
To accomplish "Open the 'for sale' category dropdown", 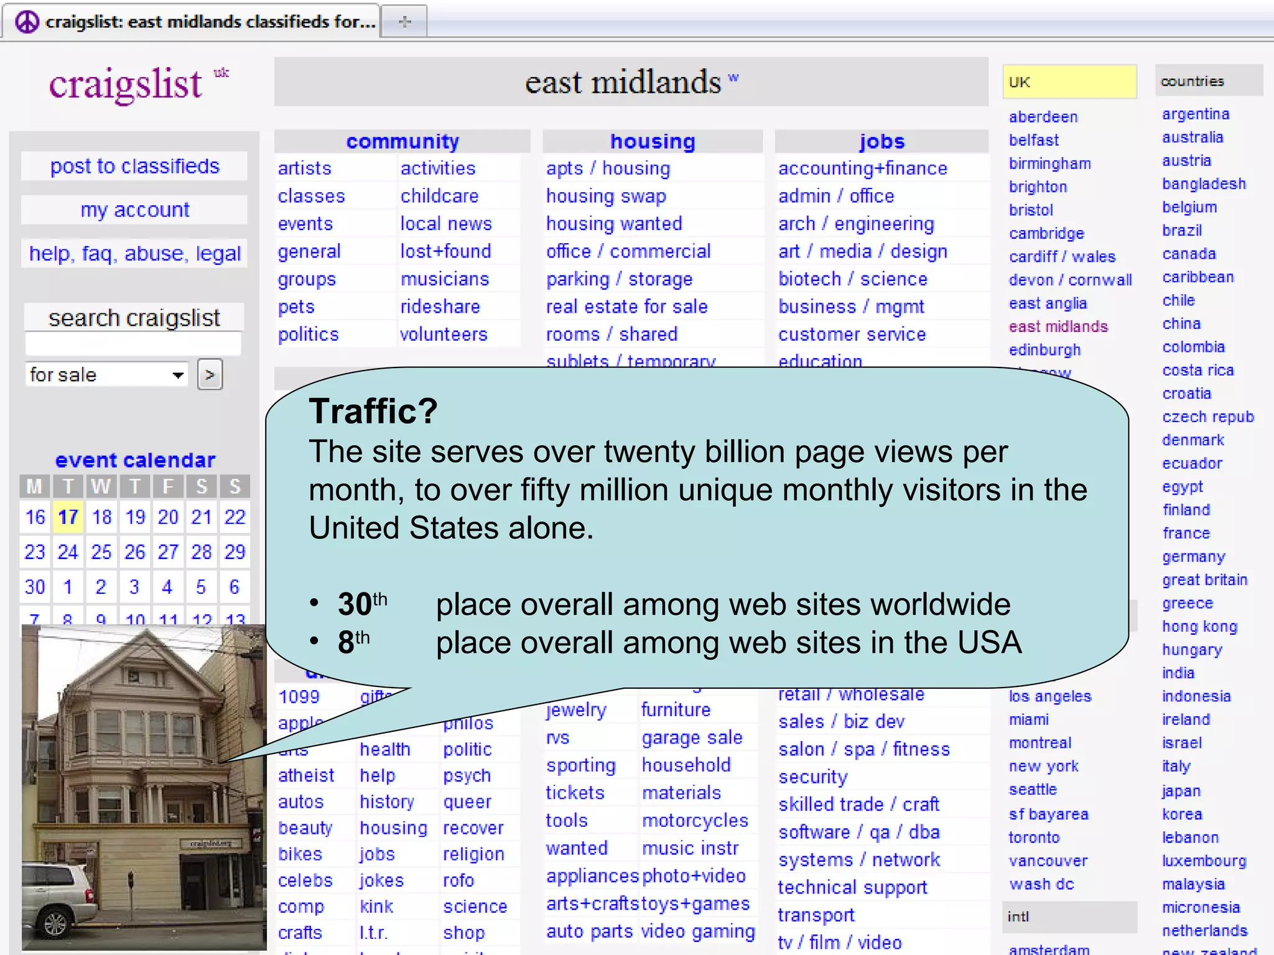I will [107, 375].
